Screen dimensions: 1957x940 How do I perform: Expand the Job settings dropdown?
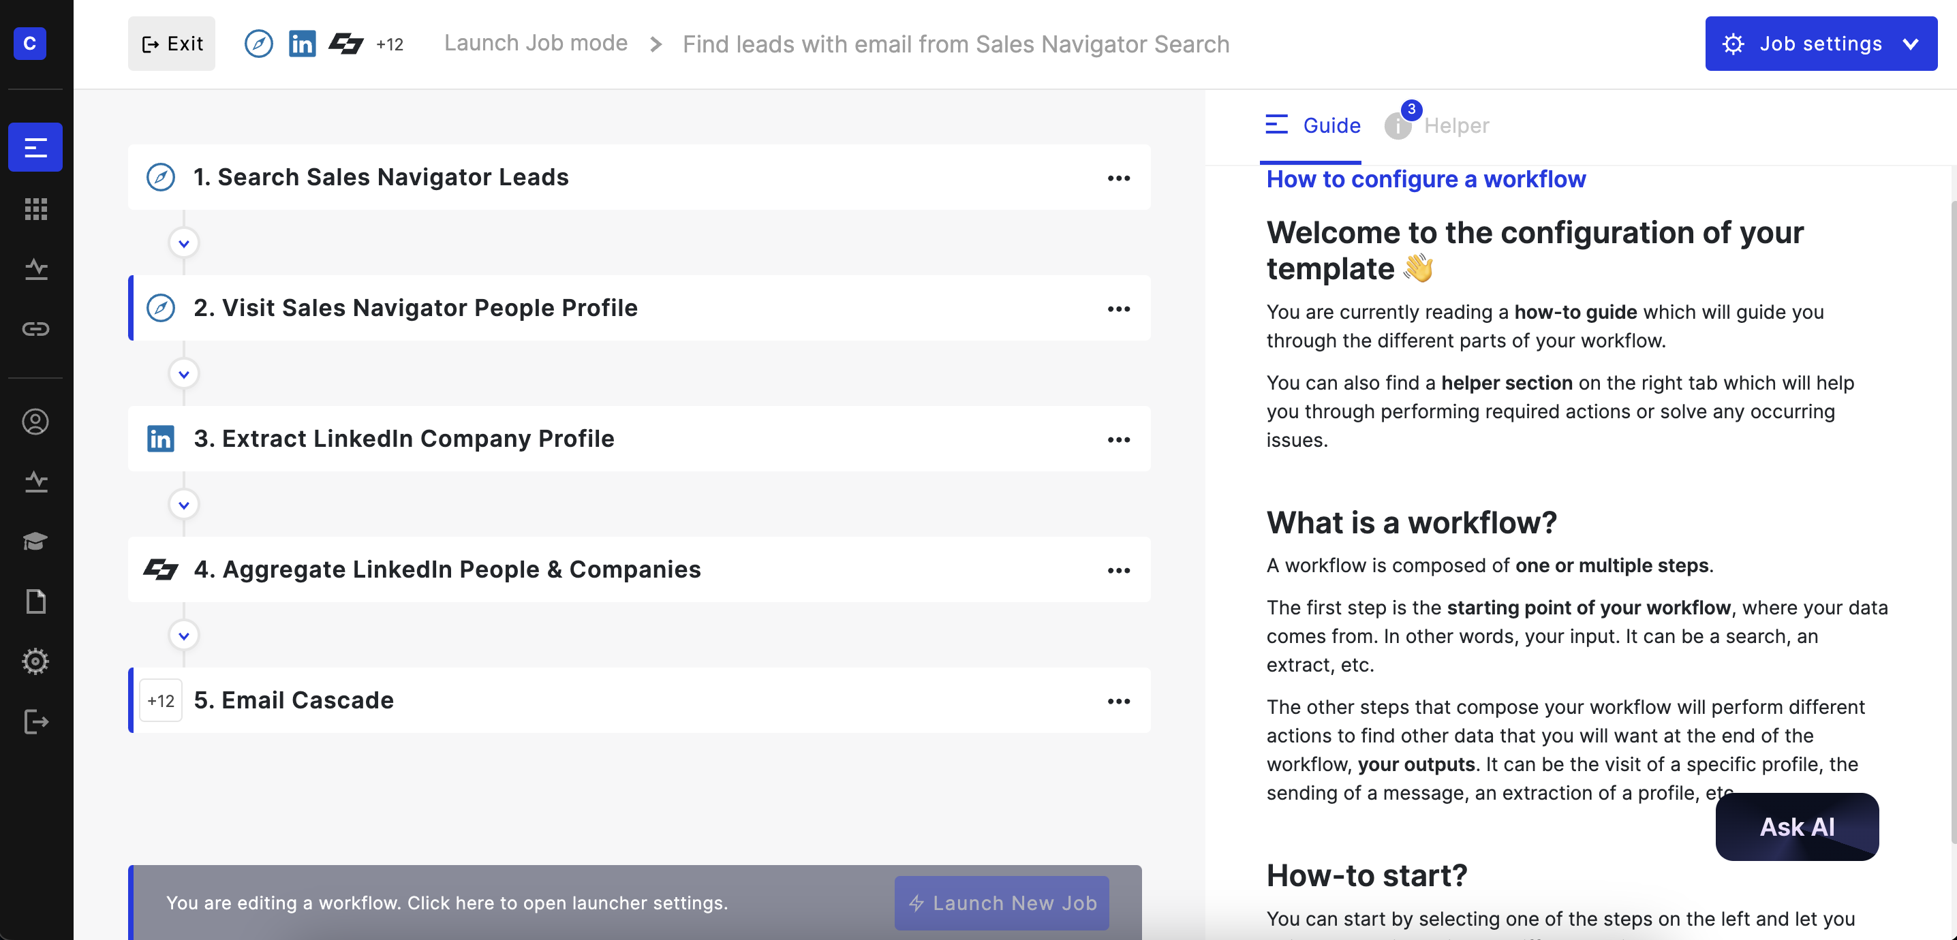[1821, 44]
